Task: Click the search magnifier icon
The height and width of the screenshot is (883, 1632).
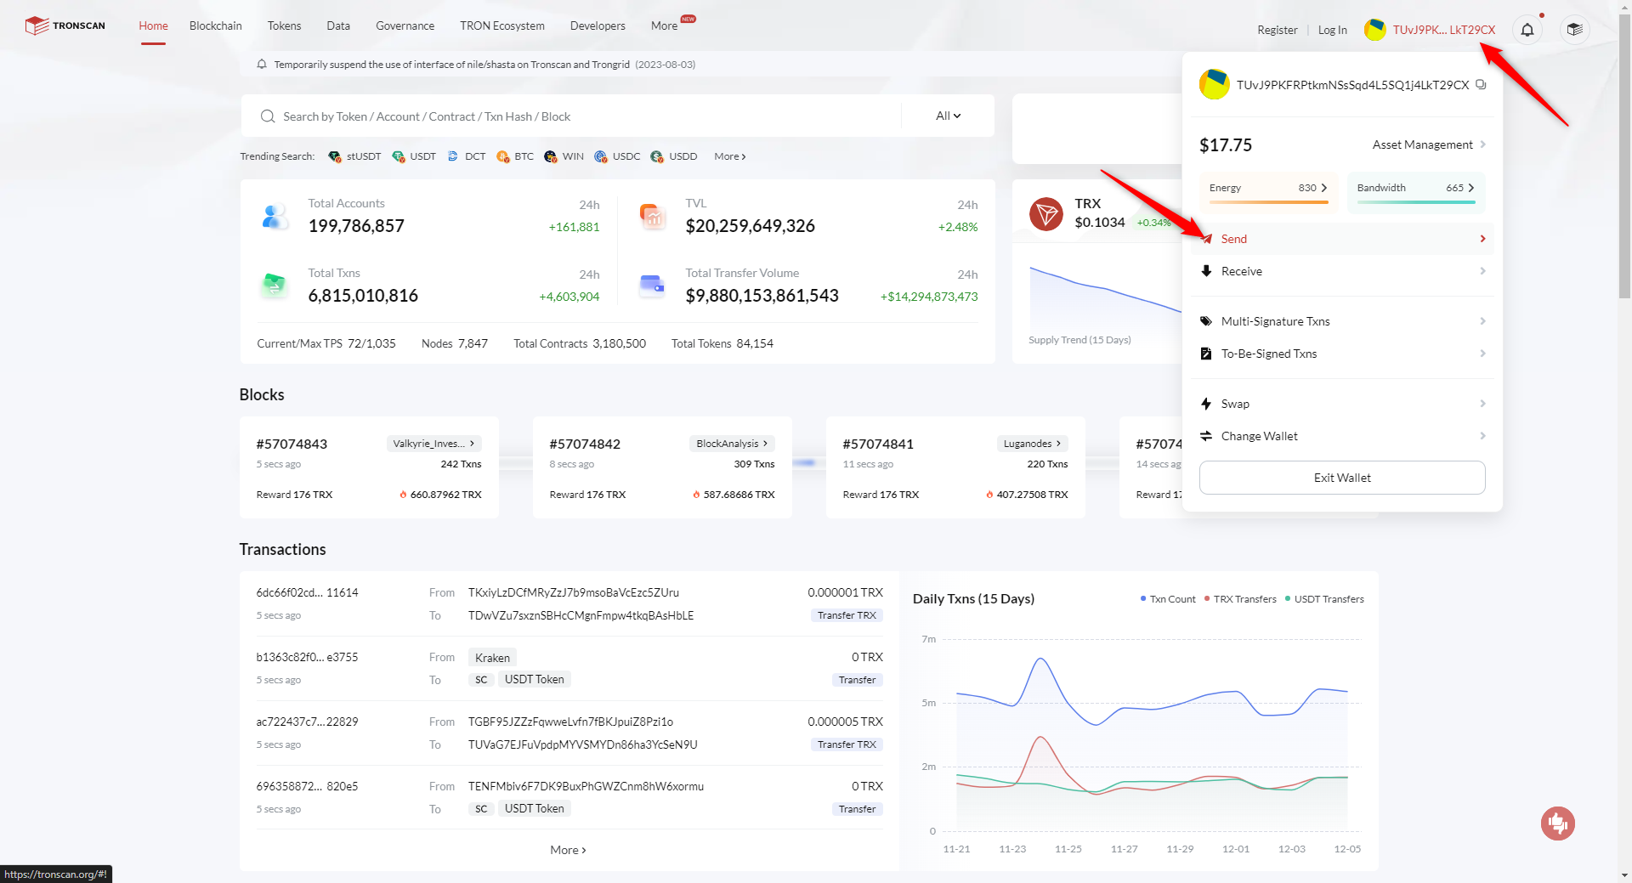Action: click(268, 116)
